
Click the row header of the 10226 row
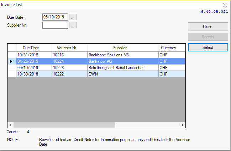12,68
